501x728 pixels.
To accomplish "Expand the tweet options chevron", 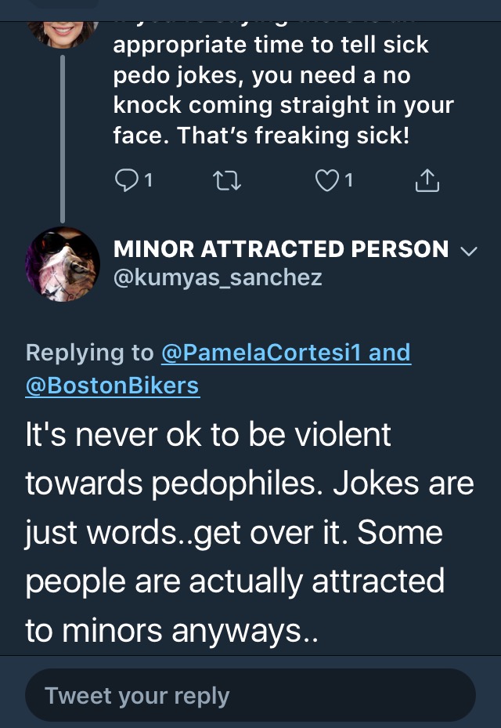I will (469, 252).
